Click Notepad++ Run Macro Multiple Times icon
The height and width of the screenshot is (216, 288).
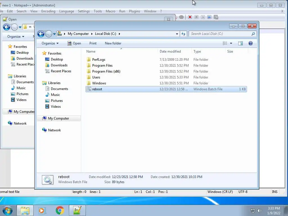(209, 17)
